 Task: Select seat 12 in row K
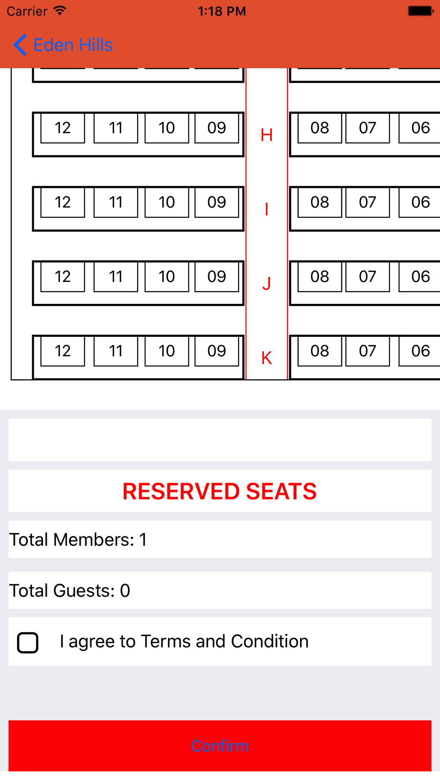click(62, 351)
